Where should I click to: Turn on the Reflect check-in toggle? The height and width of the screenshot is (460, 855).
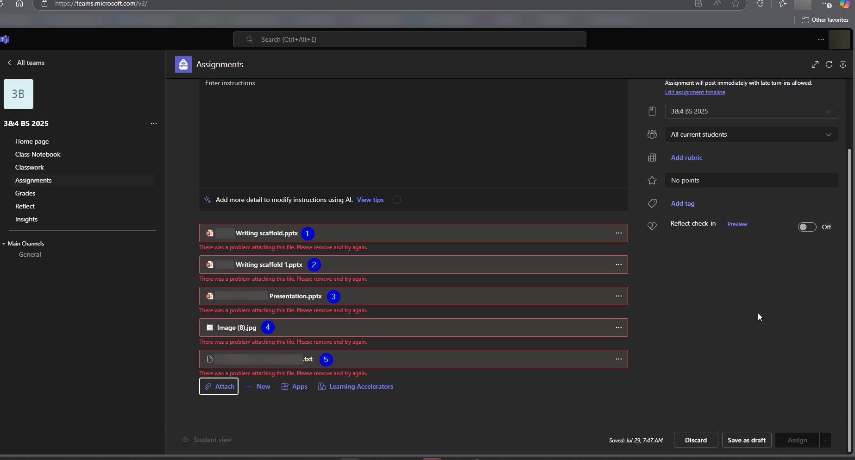point(807,227)
